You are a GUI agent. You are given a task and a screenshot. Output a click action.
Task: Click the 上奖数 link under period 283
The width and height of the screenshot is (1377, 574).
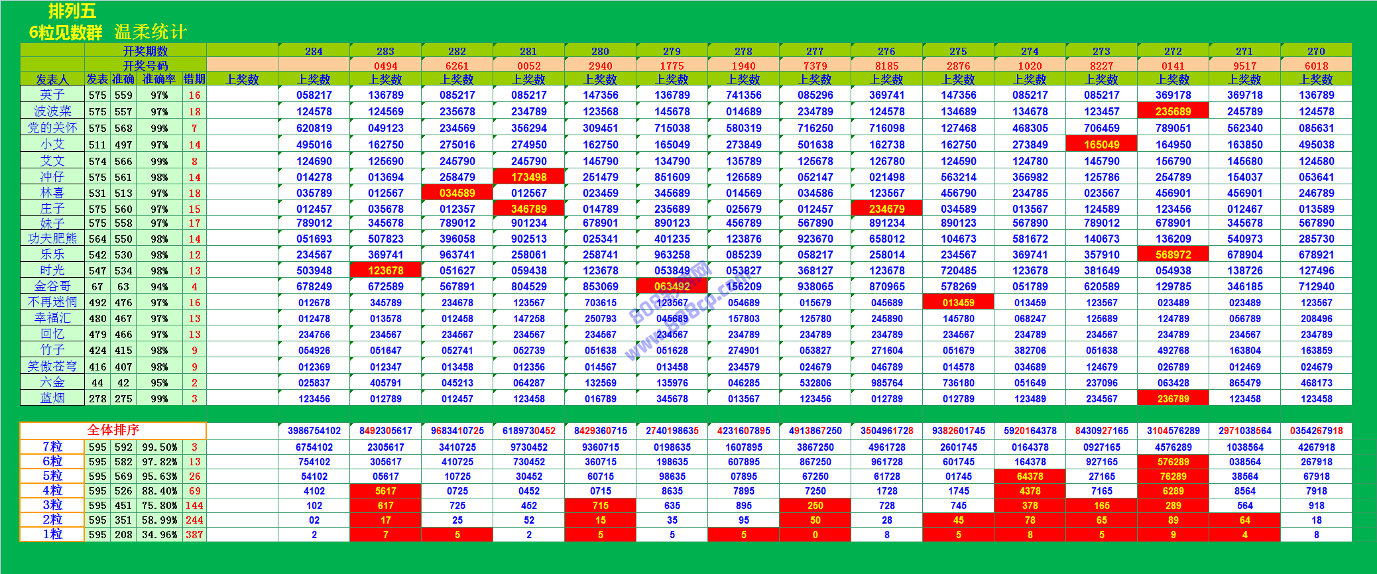[x=385, y=80]
